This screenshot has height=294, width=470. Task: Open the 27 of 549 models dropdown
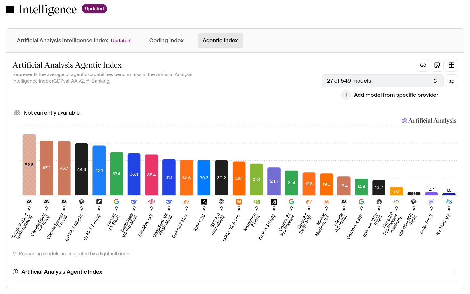383,81
